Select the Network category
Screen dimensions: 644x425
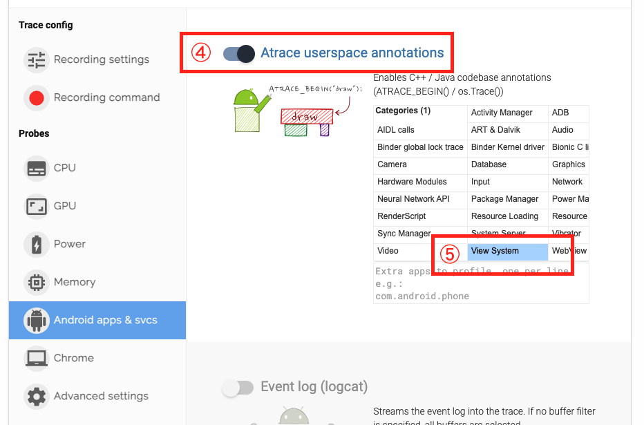[569, 182]
